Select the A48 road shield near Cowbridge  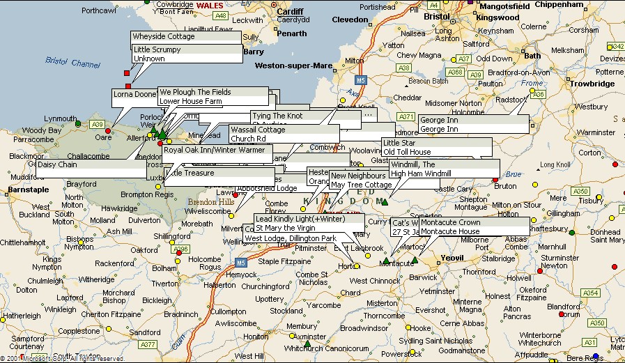[x=220, y=15]
